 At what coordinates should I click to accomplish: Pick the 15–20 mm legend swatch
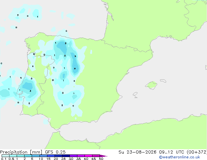pyautogui.click(x=51, y=156)
